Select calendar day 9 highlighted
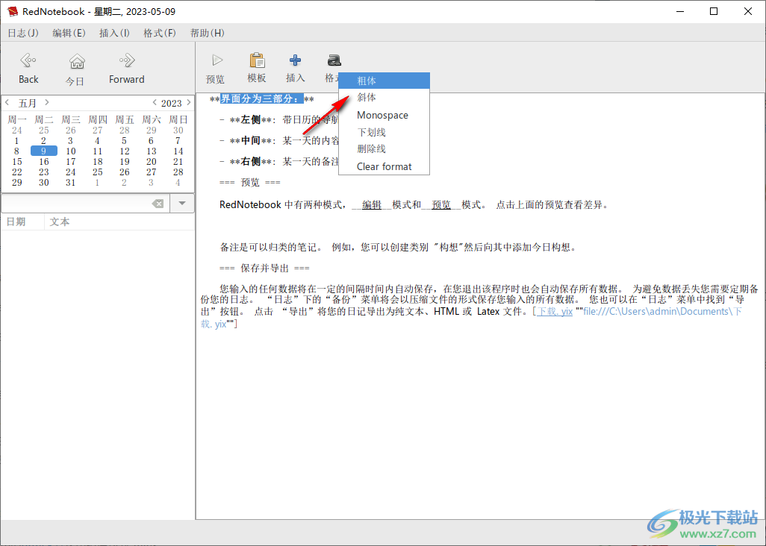Viewport: 766px width, 546px height. (x=43, y=151)
